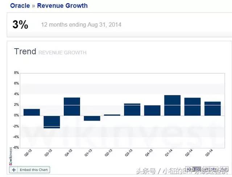Image resolution: width=232 pixels, height=177 pixels.
Task: Click the Q3-13 bar in the chart
Action: (x=132, y=110)
